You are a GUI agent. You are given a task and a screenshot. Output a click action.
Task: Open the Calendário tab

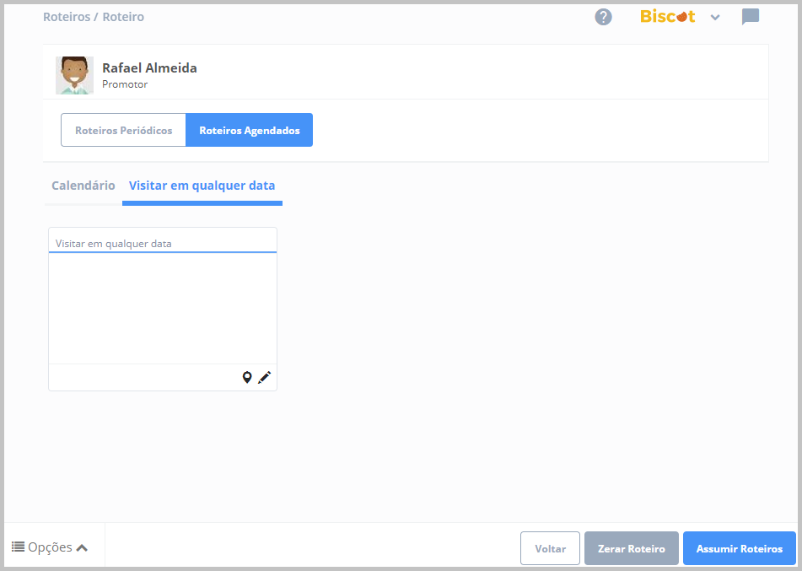83,186
